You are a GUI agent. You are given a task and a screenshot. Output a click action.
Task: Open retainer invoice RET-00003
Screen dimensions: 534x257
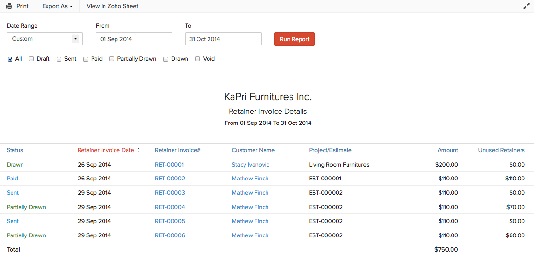click(x=170, y=193)
